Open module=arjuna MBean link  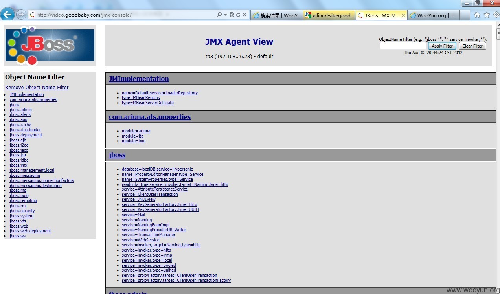pos(136,131)
